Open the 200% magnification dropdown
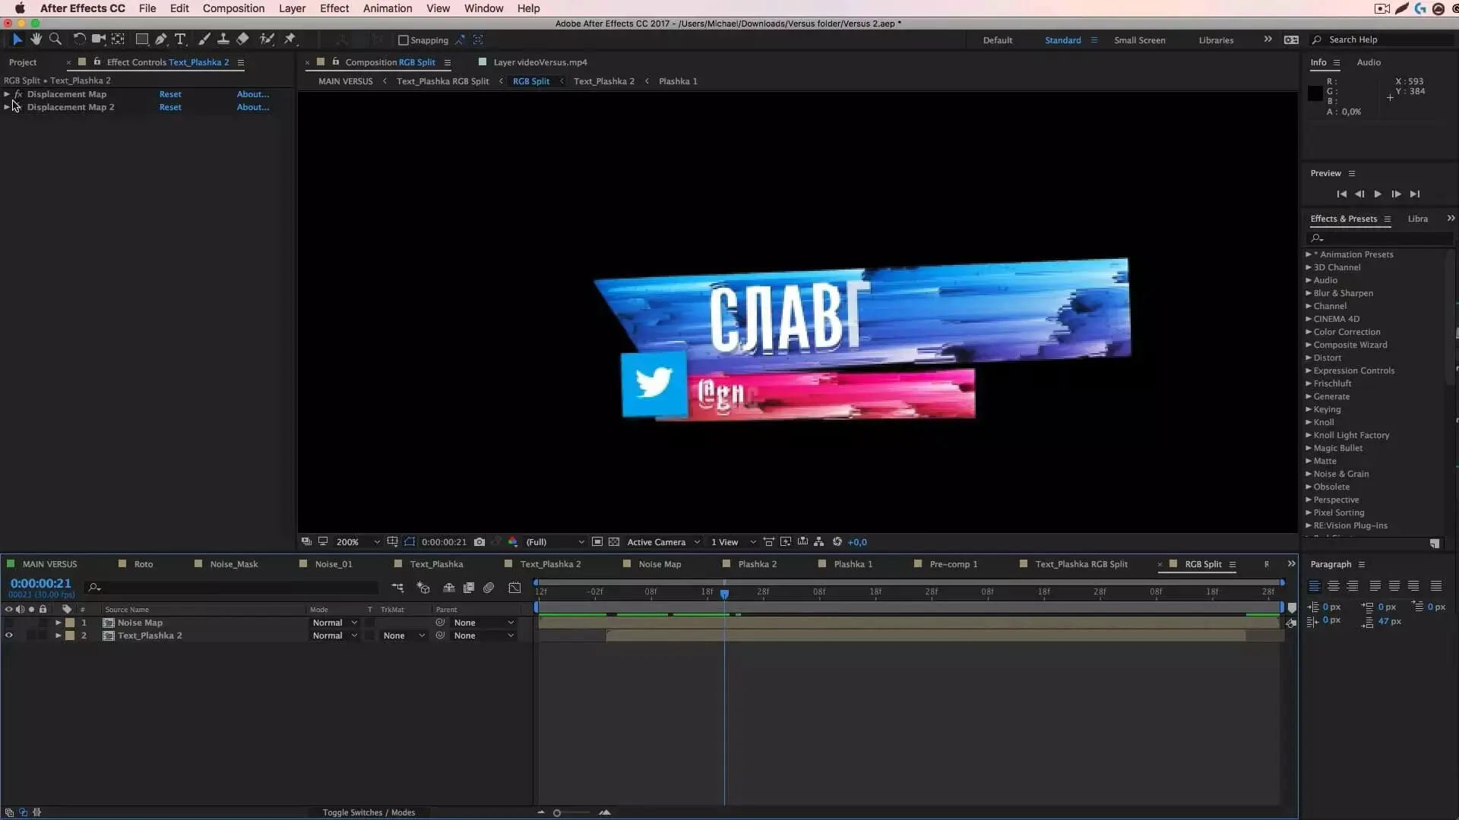The width and height of the screenshot is (1459, 820). coord(357,542)
